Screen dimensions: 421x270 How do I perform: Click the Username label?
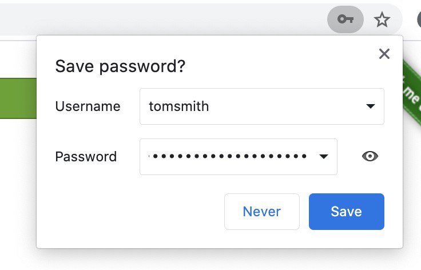pyautogui.click(x=88, y=106)
